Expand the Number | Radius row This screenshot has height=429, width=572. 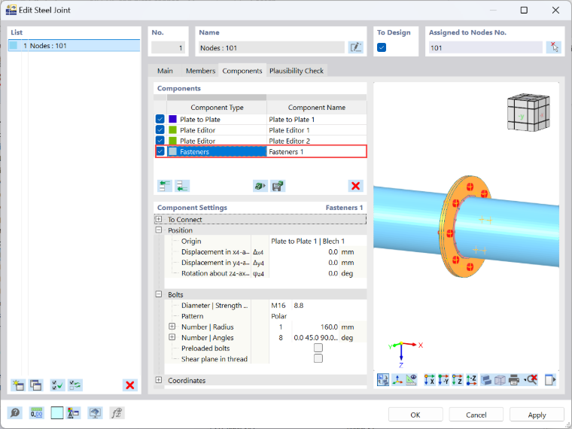(172, 327)
